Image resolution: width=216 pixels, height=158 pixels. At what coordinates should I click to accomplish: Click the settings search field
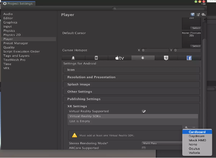(159, 9)
